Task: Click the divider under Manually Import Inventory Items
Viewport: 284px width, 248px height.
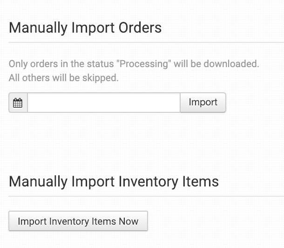Action: point(146,196)
